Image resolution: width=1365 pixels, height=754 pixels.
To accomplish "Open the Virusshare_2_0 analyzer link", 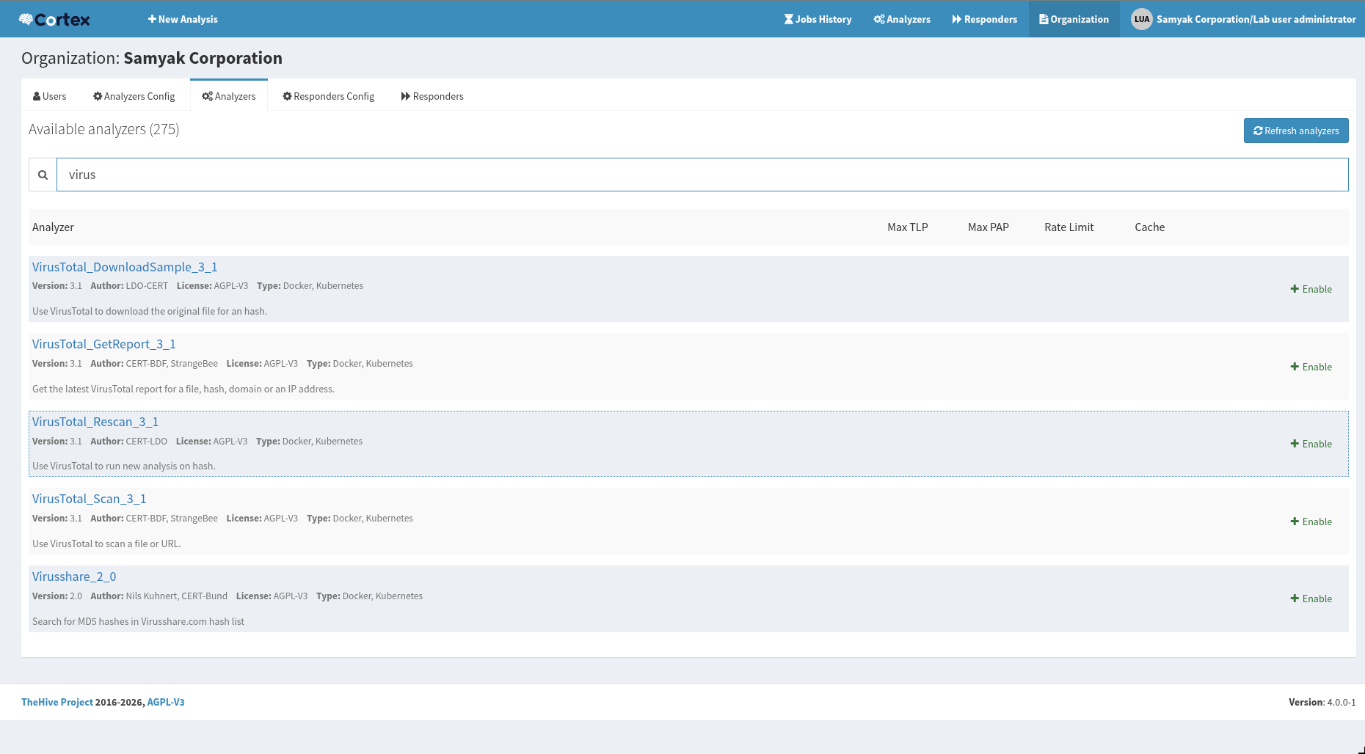I will tap(74, 577).
